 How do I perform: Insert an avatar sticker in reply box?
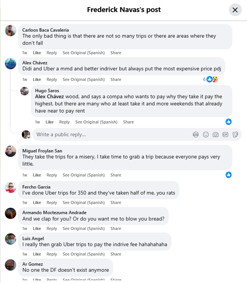pyautogui.click(x=195, y=135)
